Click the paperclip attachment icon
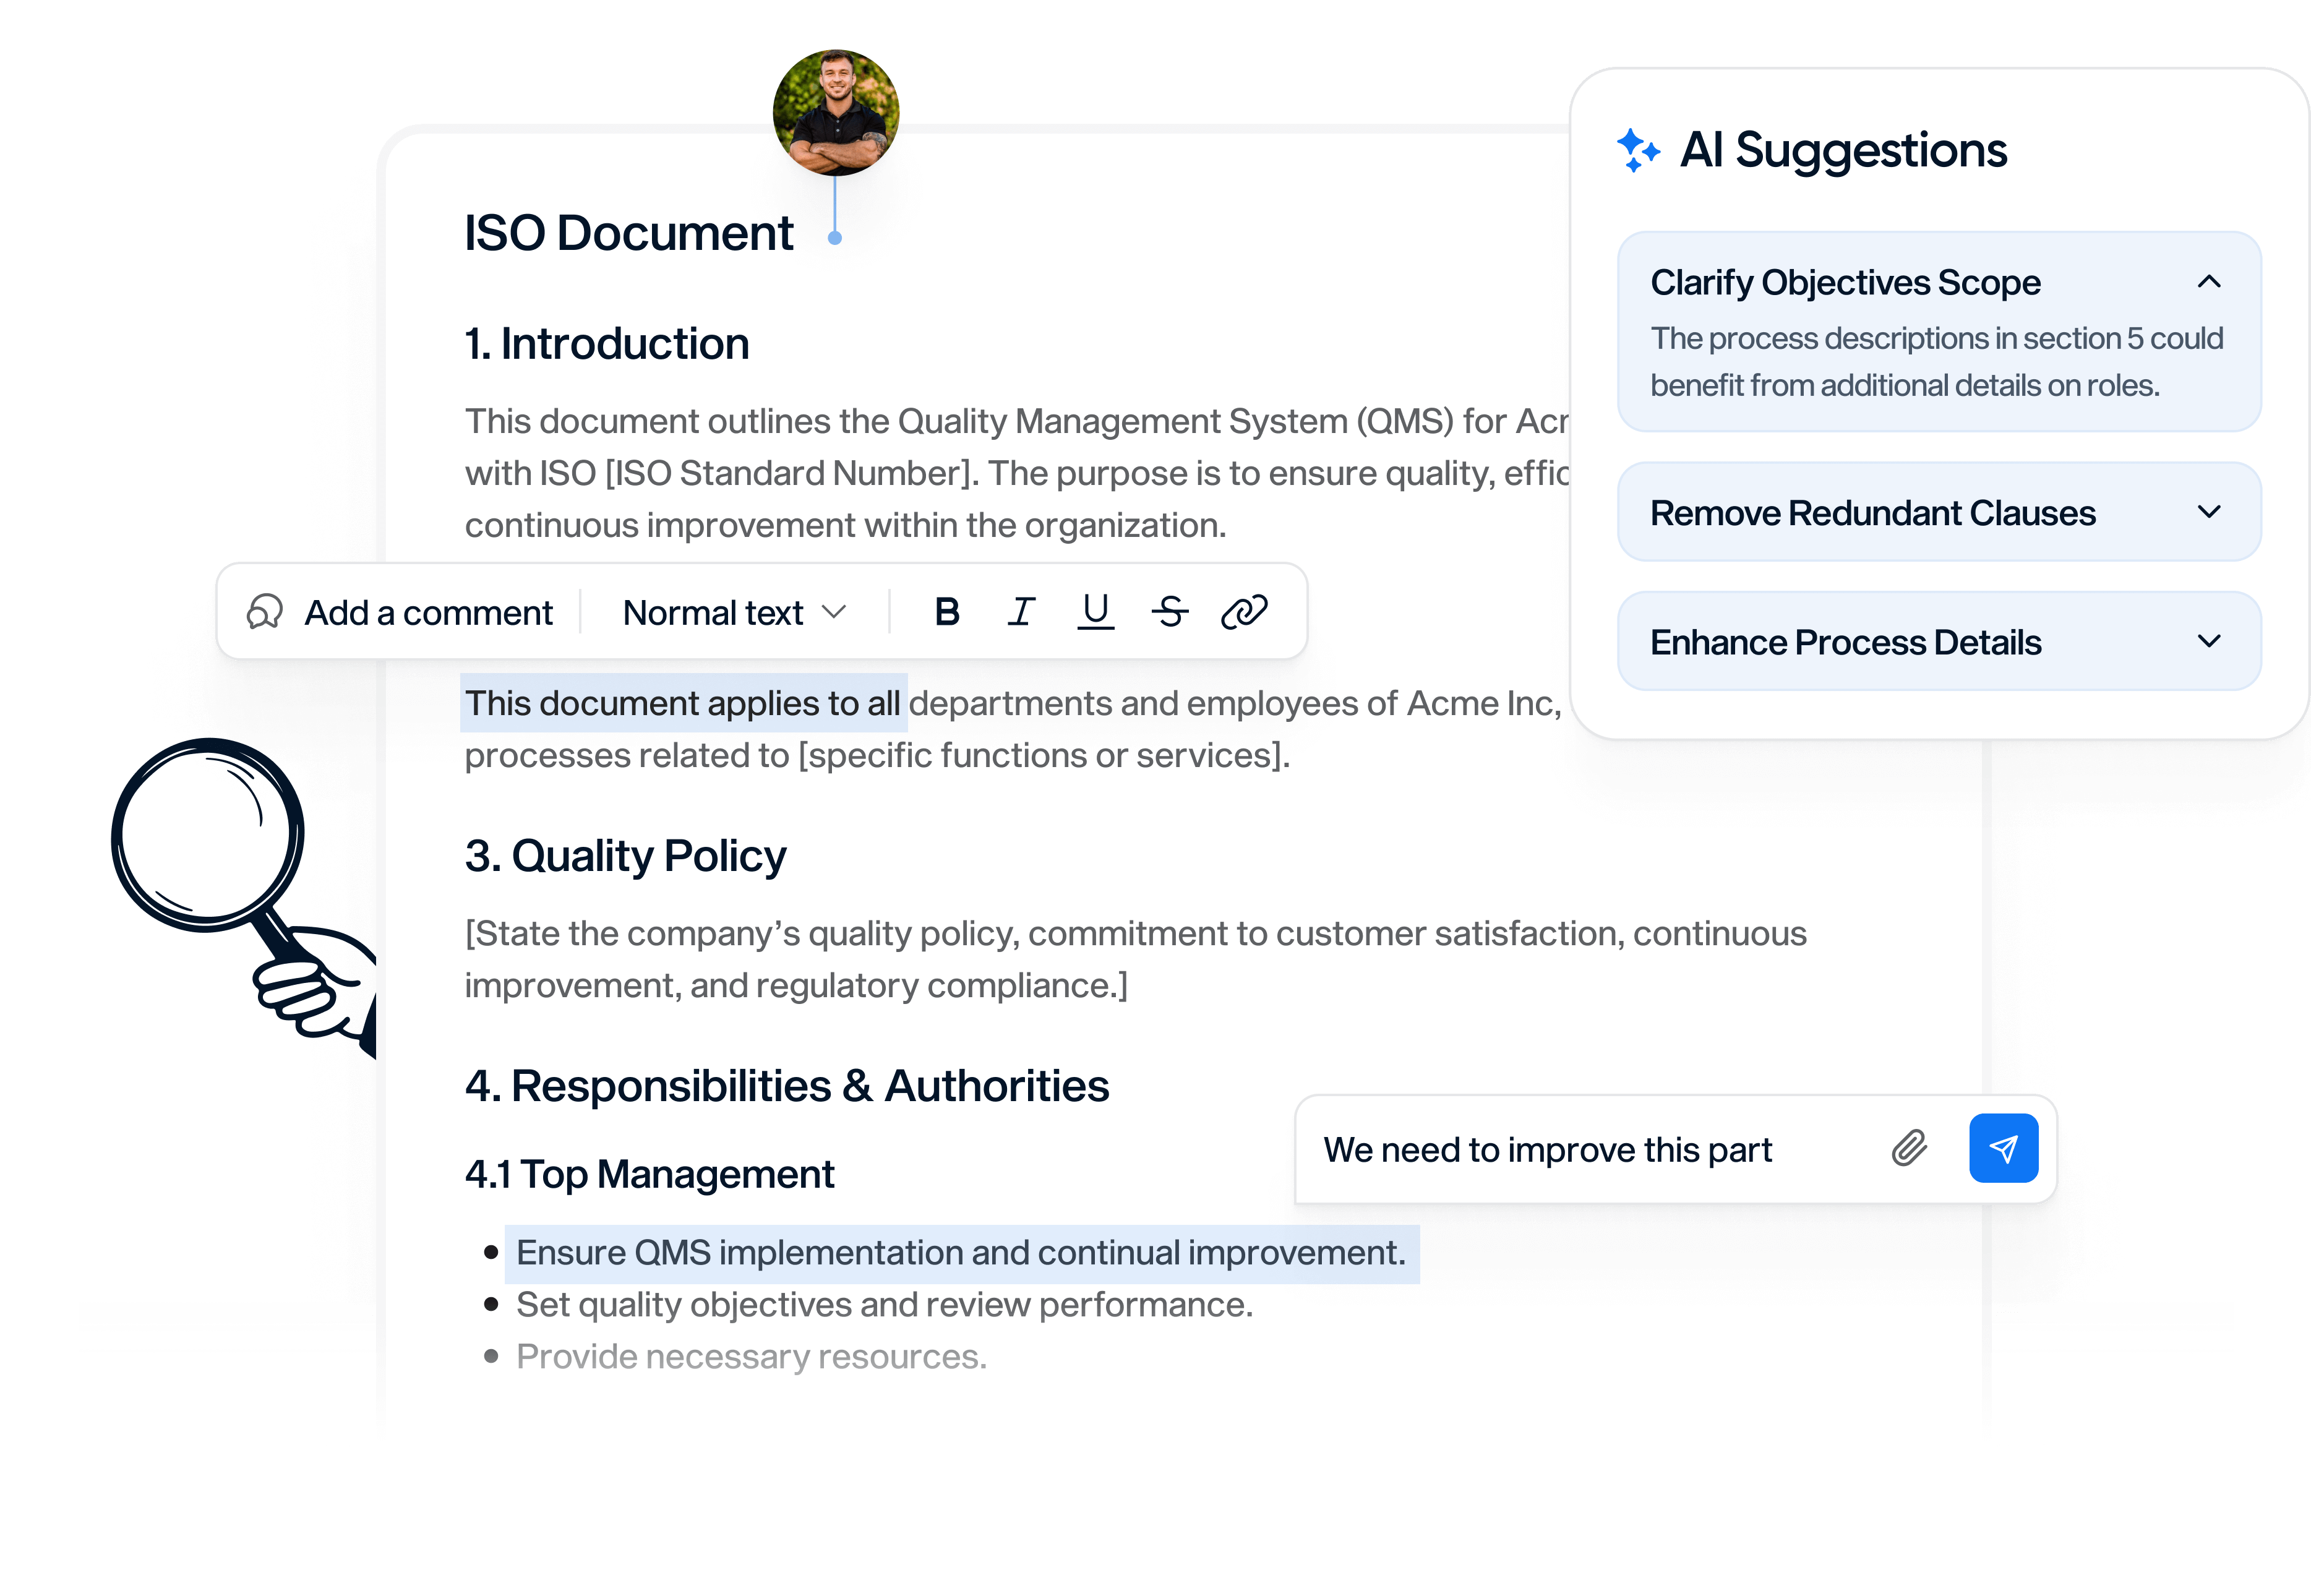The image size is (2311, 1596). click(x=1908, y=1148)
